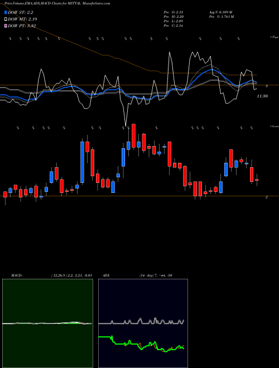The width and height of the screenshot is (279, 368).
Task: Open the green MACD indicator chart panel
Action: (x=47, y=323)
